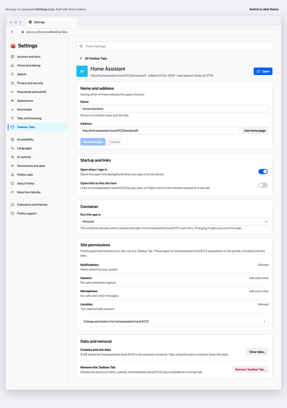Click the lock icon in address bar
The width and height of the screenshot is (287, 408).
22,32
